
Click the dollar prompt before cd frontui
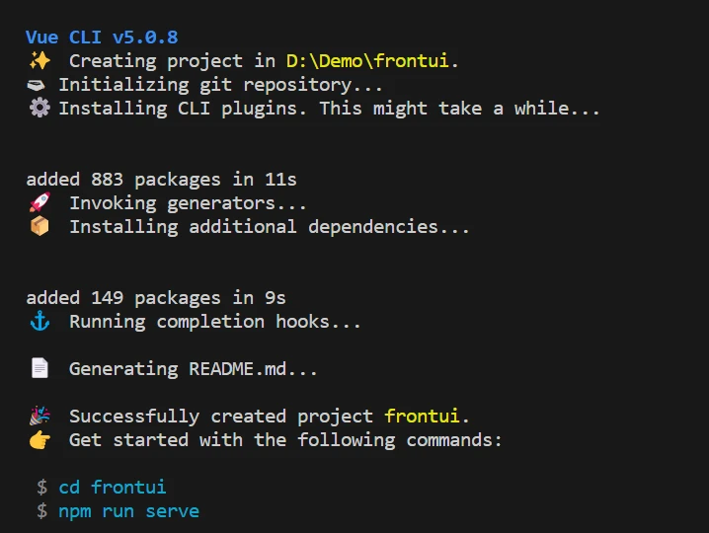[x=42, y=488]
